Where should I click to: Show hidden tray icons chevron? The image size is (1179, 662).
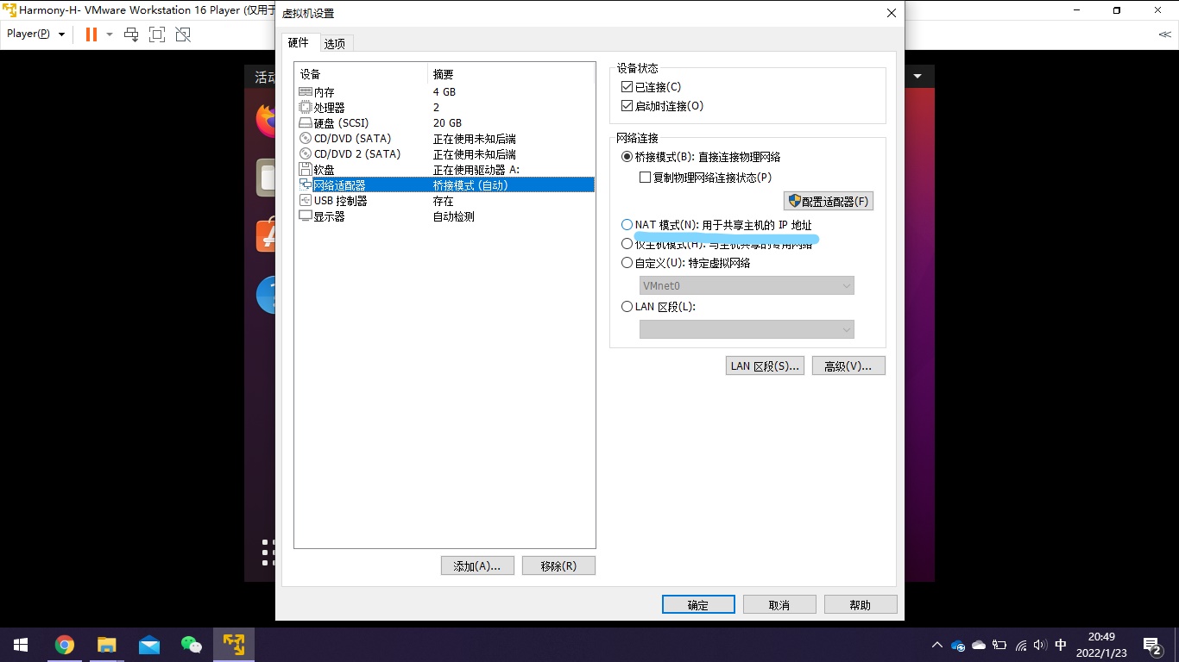[937, 645]
